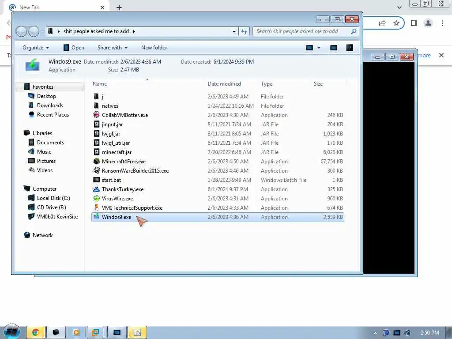Click the minecraft.jar file icon
The width and height of the screenshot is (452, 339).
96,152
